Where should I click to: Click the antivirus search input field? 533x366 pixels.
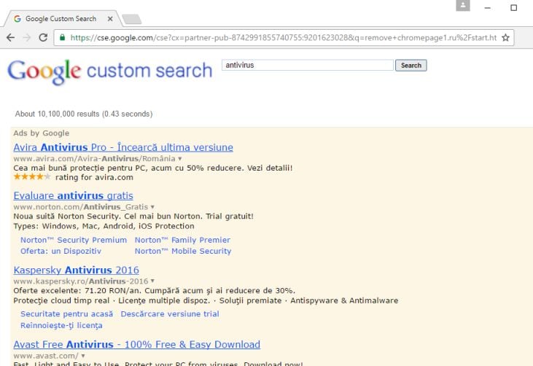(307, 65)
